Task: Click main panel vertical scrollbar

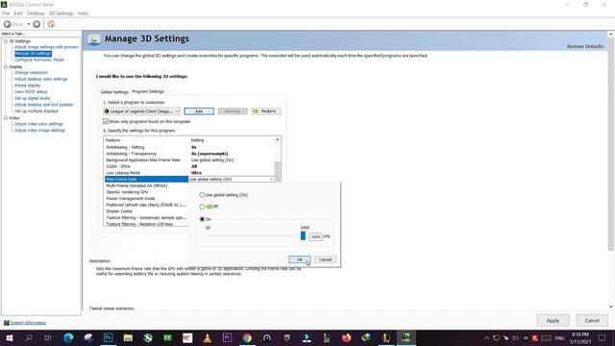Action: [611, 145]
